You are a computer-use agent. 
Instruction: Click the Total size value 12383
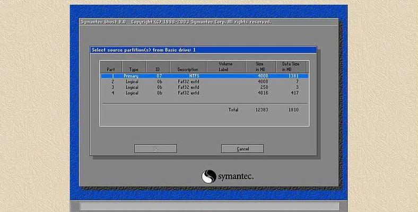click(262, 110)
